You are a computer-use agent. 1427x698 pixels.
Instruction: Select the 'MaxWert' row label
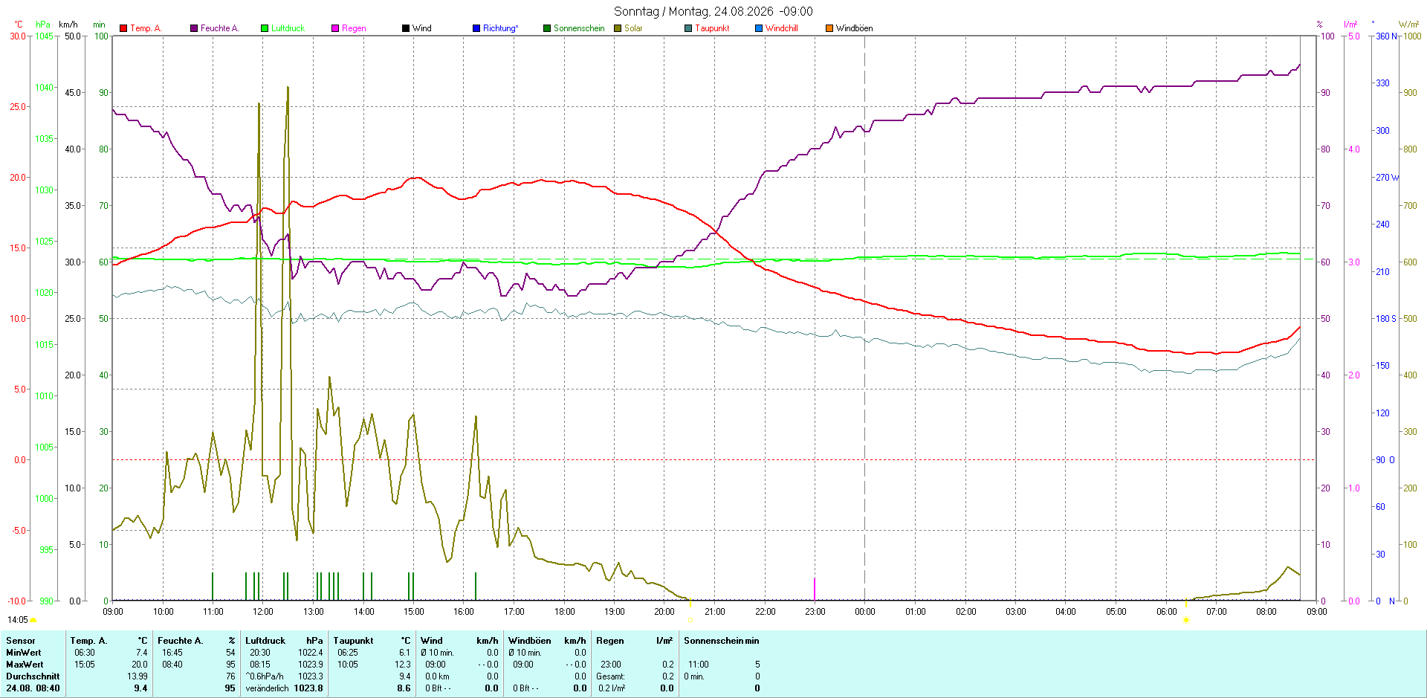[x=25, y=665]
